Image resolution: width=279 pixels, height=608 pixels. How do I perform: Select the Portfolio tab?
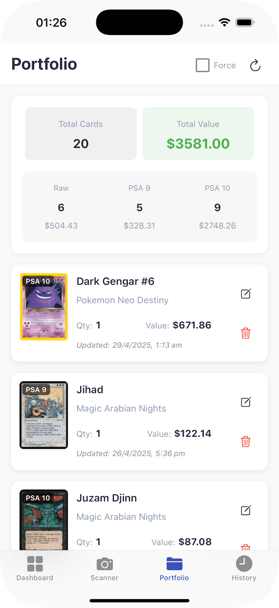pyautogui.click(x=174, y=568)
